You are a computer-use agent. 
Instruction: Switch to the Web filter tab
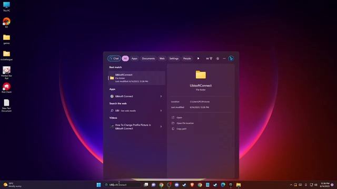click(162, 58)
